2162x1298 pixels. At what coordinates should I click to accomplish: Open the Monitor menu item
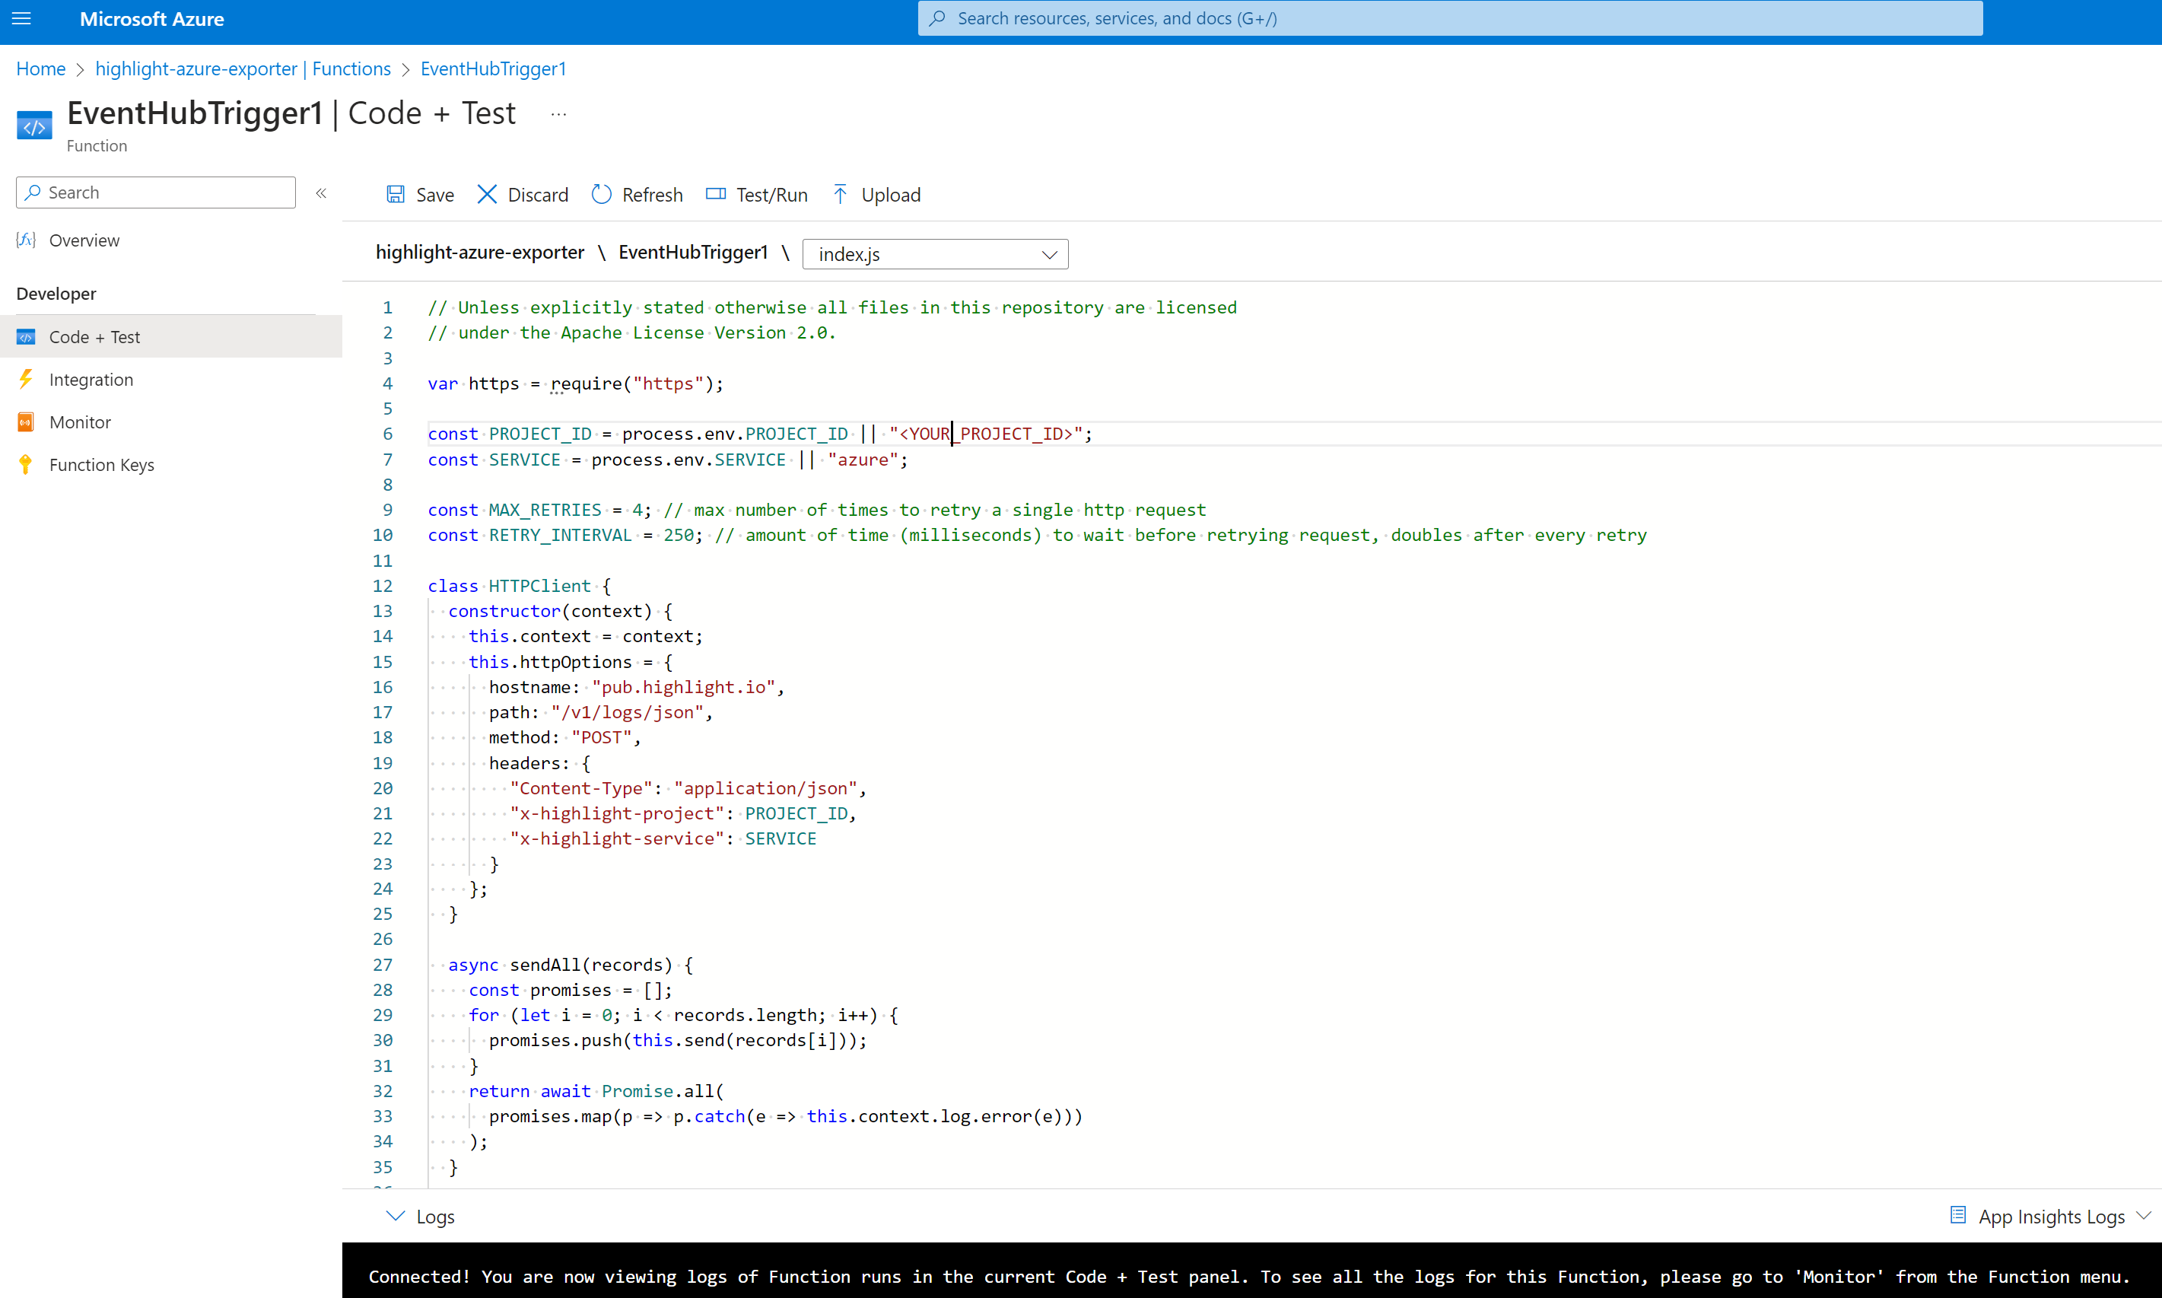(x=80, y=422)
